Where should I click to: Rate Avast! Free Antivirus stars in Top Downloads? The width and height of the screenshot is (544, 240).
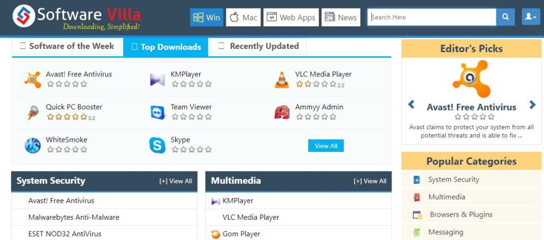(67, 84)
